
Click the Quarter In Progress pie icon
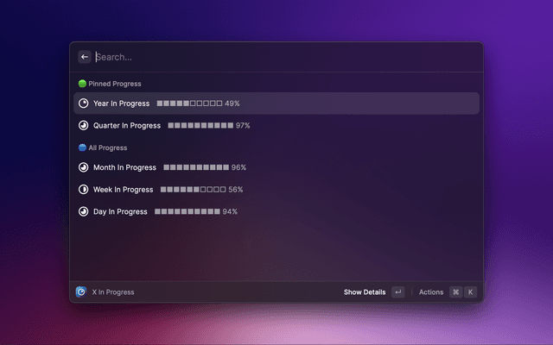(84, 126)
